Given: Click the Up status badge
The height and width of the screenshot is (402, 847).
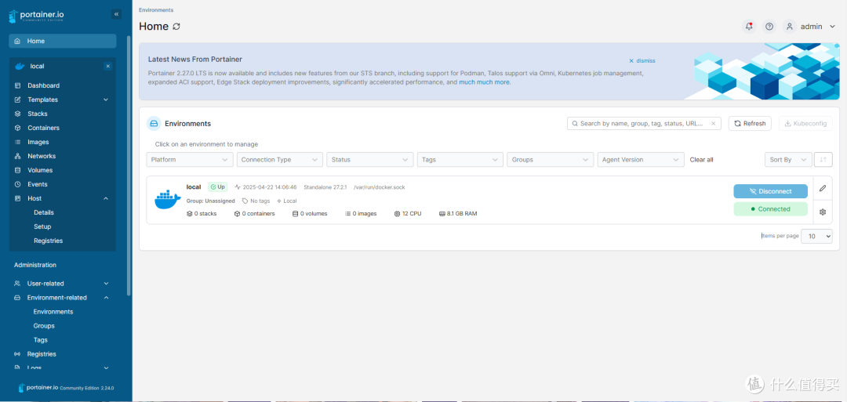Looking at the screenshot, I should click(218, 187).
